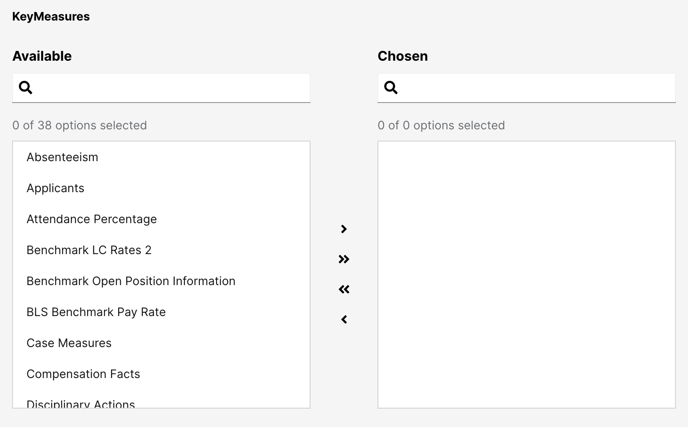Click the move all left double arrow
688x427 pixels.
(x=344, y=289)
